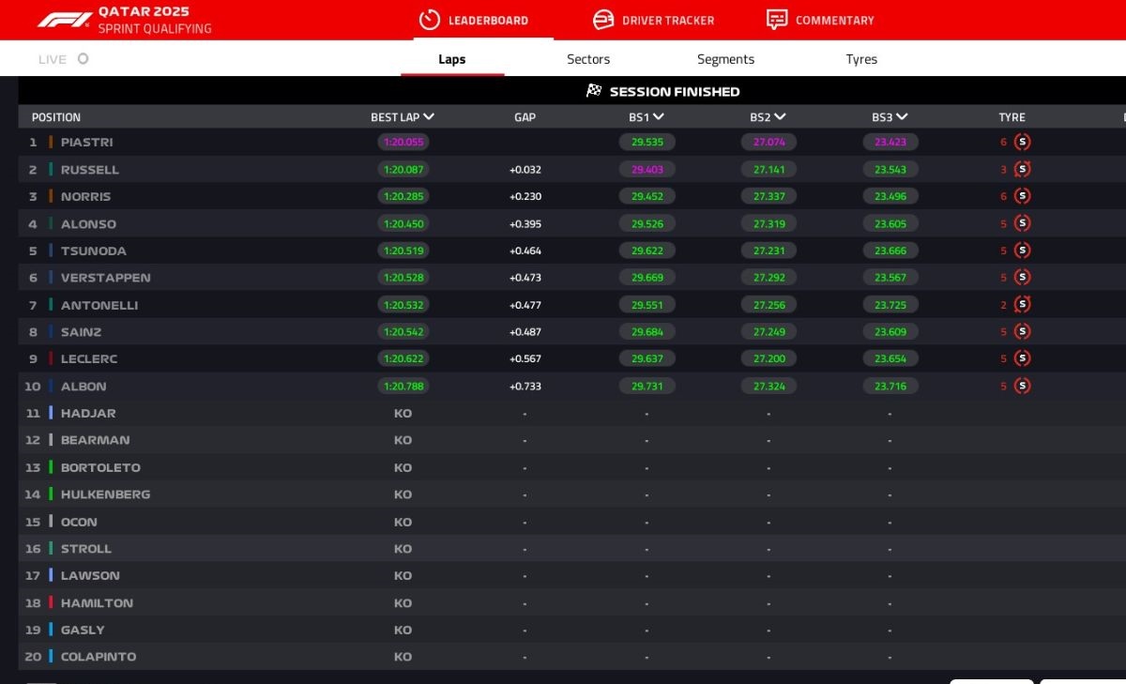Open the BS2 column dropdown arrow
The image size is (1126, 684).
point(780,117)
